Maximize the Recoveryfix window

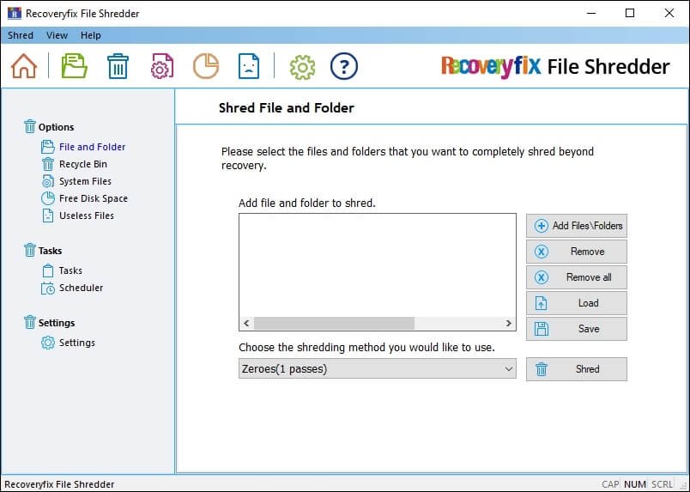[x=630, y=13]
